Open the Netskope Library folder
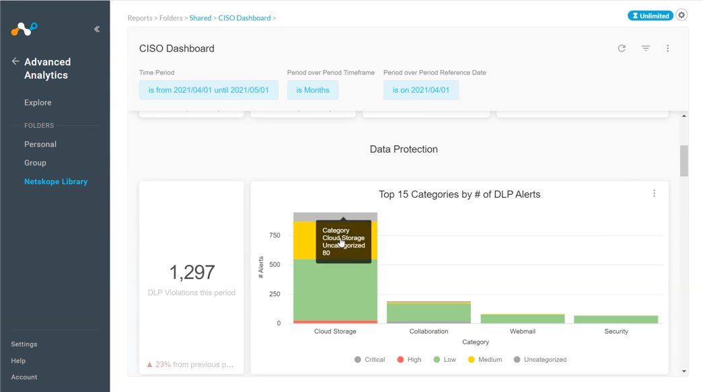Screen dimensions: 703x392 point(54,182)
